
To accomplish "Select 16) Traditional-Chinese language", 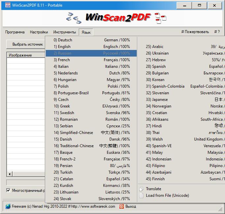I will 91,146.
